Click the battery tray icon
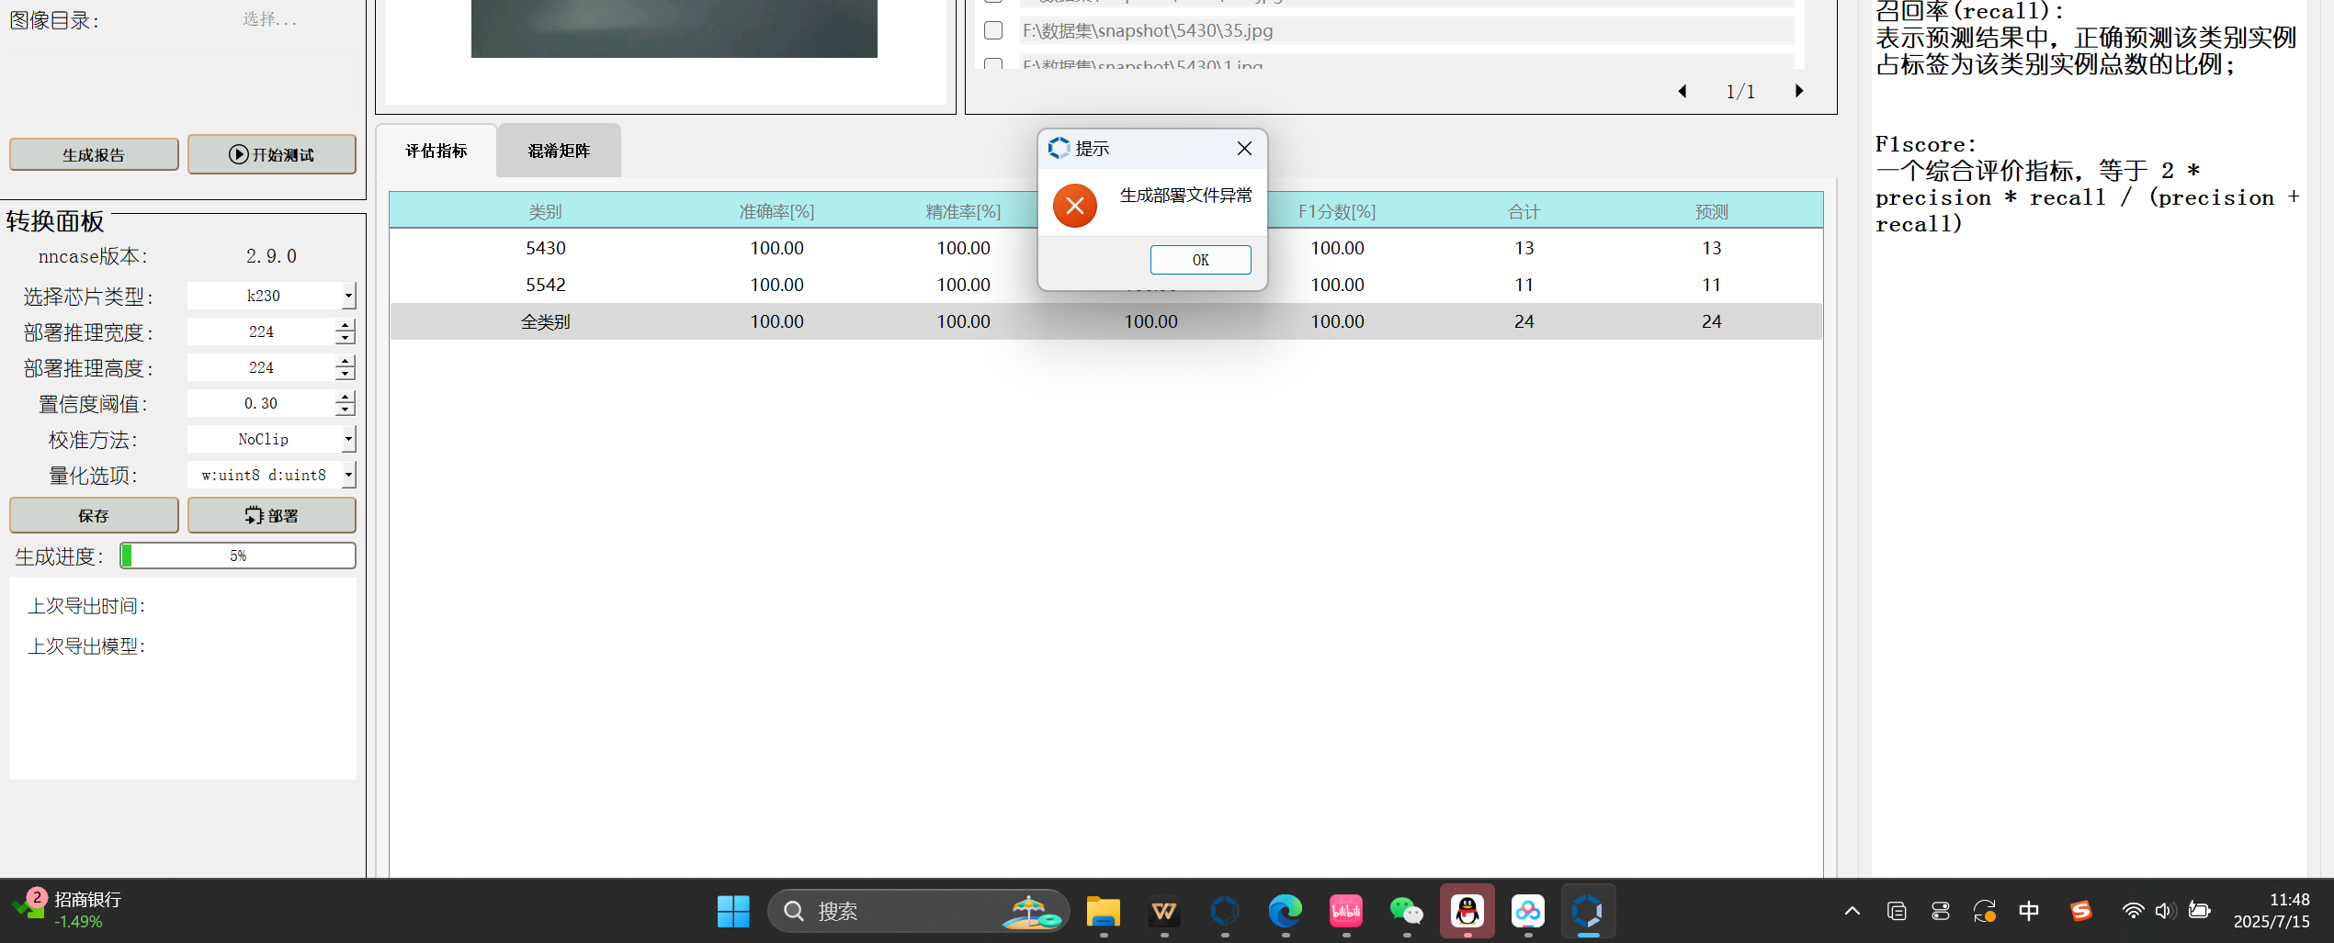 click(2199, 911)
